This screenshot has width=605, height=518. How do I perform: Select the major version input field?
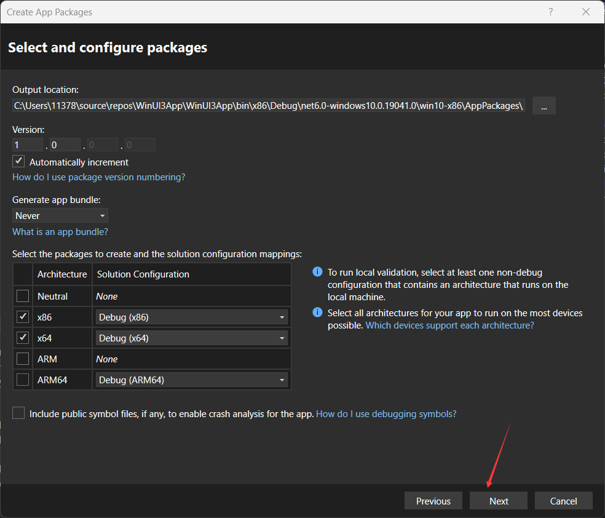tap(27, 143)
